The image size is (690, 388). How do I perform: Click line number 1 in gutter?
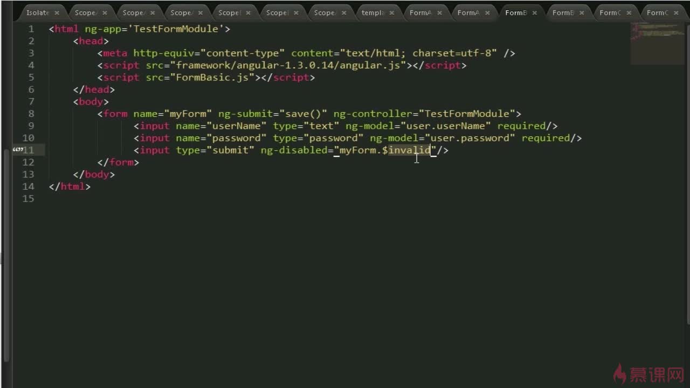click(31, 29)
